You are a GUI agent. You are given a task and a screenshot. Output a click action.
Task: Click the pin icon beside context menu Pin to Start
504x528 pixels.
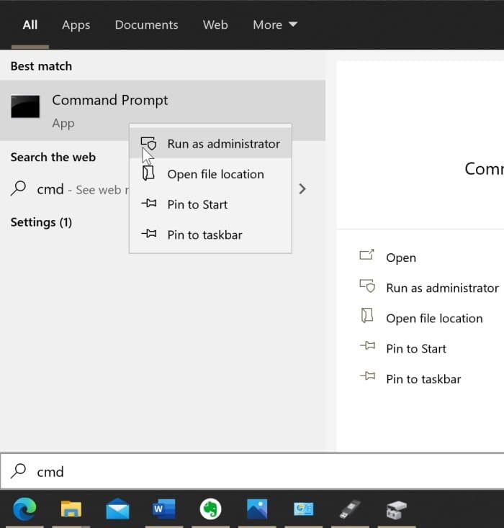[148, 203]
